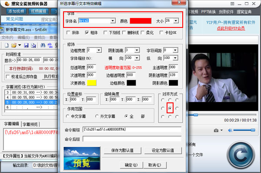
Task: Expand the arrow beside SrtEdit's open folder icon
Action: tap(20, 45)
